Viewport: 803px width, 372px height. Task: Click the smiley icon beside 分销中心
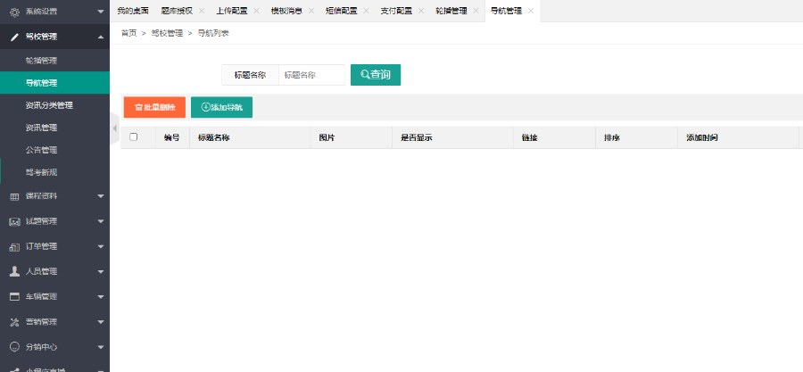[15, 347]
